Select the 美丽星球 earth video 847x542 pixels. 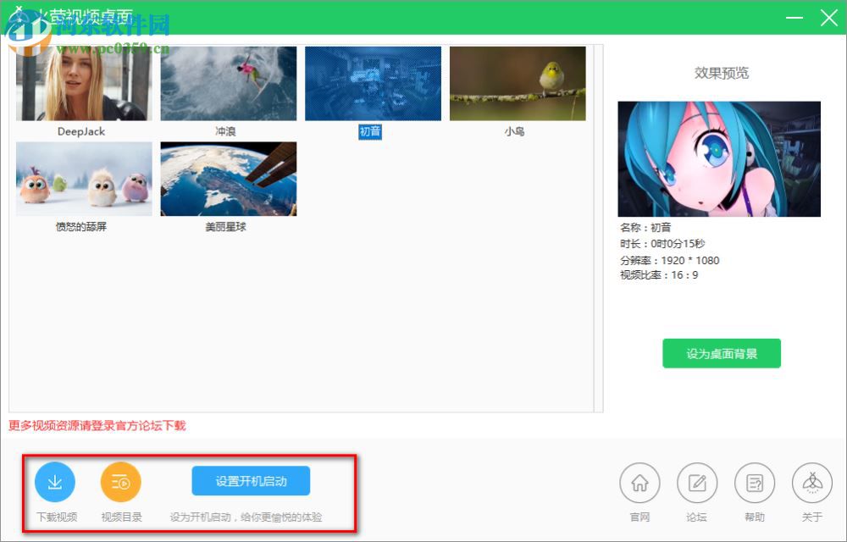(228, 178)
